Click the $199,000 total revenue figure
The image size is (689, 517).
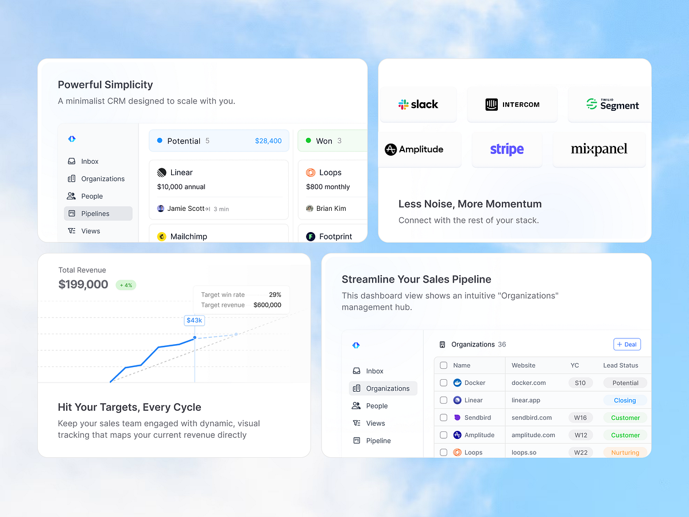point(83,284)
